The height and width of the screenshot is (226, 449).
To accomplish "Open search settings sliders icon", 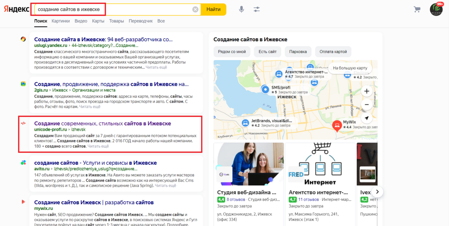I will [257, 9].
